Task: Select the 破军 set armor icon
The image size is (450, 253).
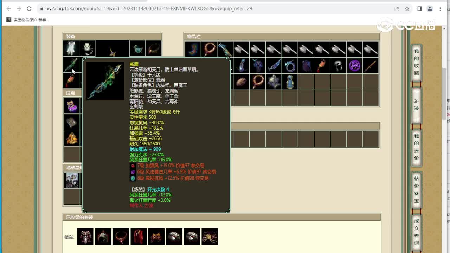Action: coord(85,236)
